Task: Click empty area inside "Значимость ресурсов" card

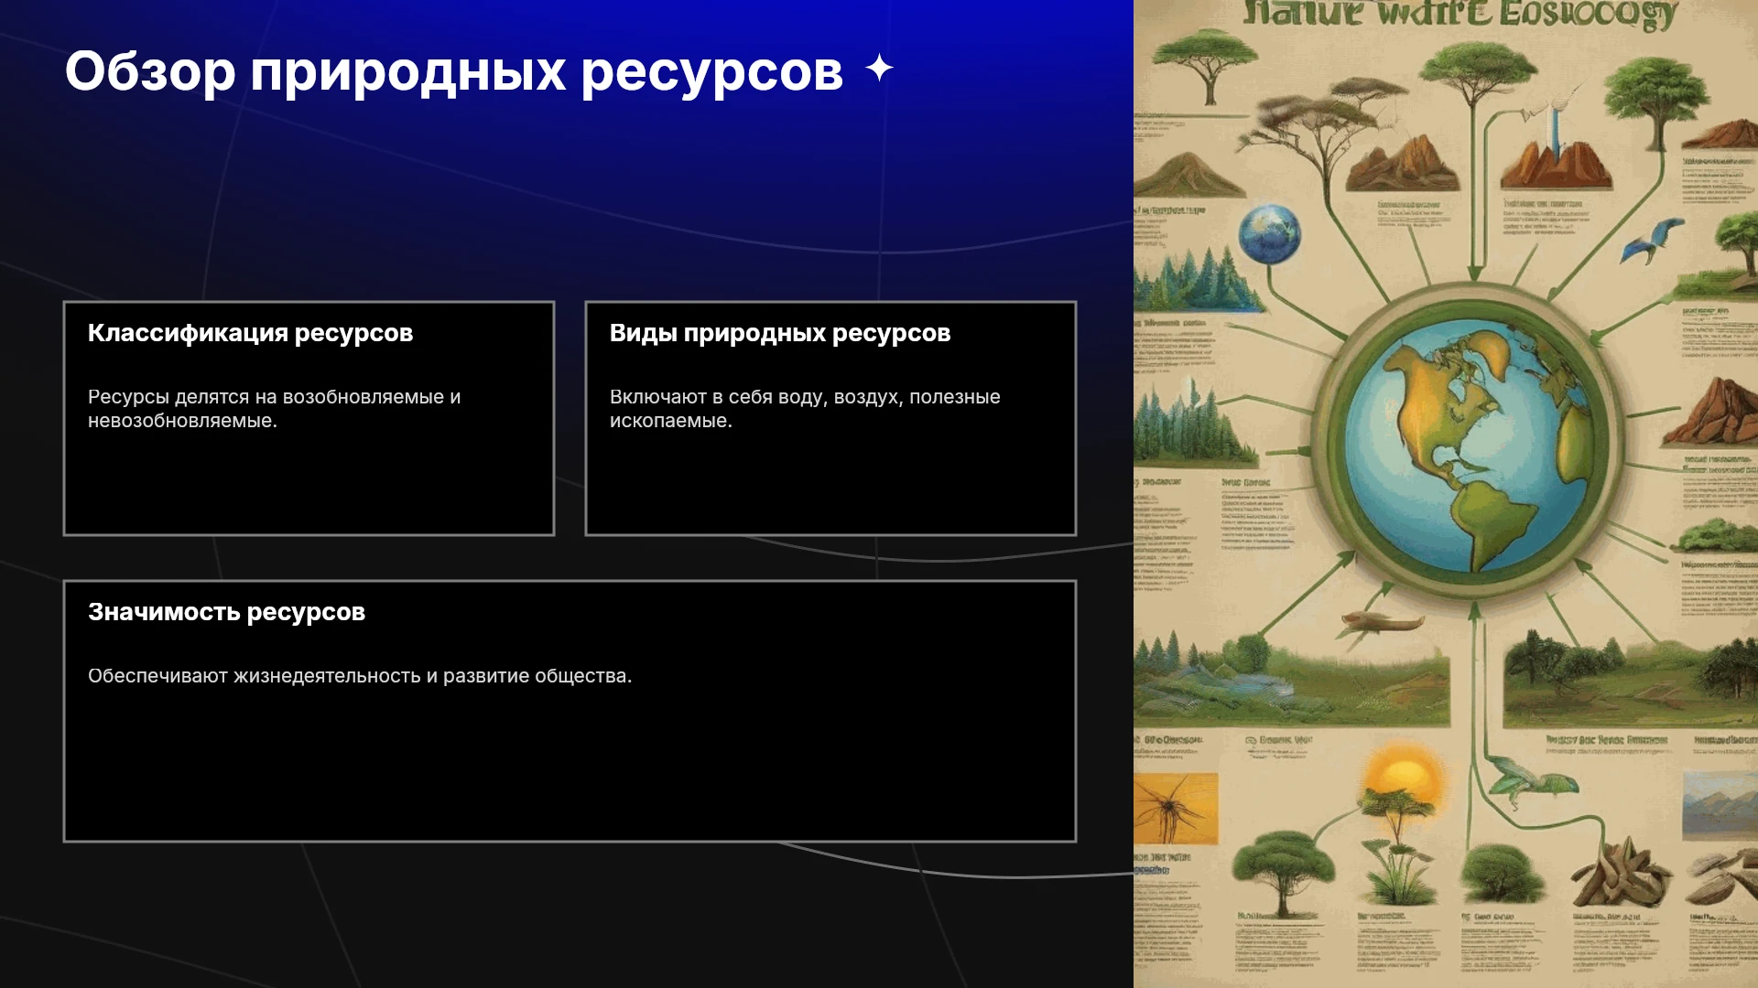Action: pos(570,768)
